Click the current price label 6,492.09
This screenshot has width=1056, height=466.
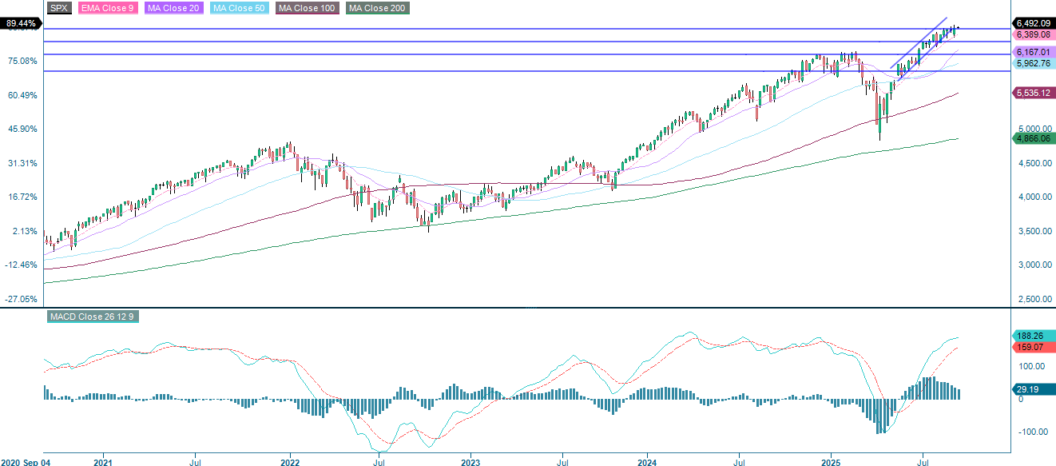tap(1034, 24)
